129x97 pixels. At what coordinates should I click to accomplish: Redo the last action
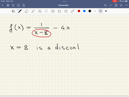click(x=111, y=5)
